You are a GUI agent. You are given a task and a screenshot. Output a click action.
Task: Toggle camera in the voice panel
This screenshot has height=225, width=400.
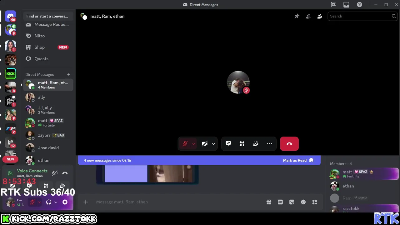click(x=13, y=186)
